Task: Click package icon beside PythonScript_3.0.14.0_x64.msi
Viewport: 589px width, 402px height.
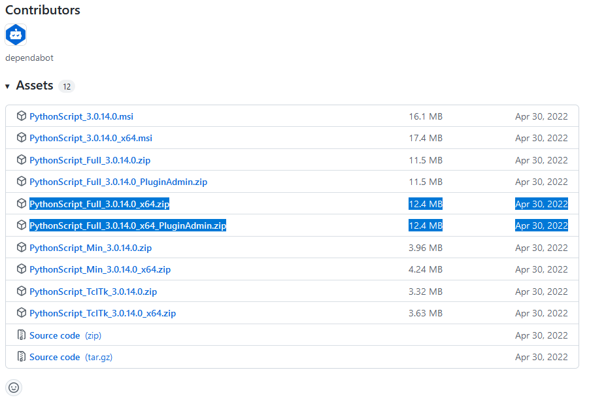Action: 22,137
